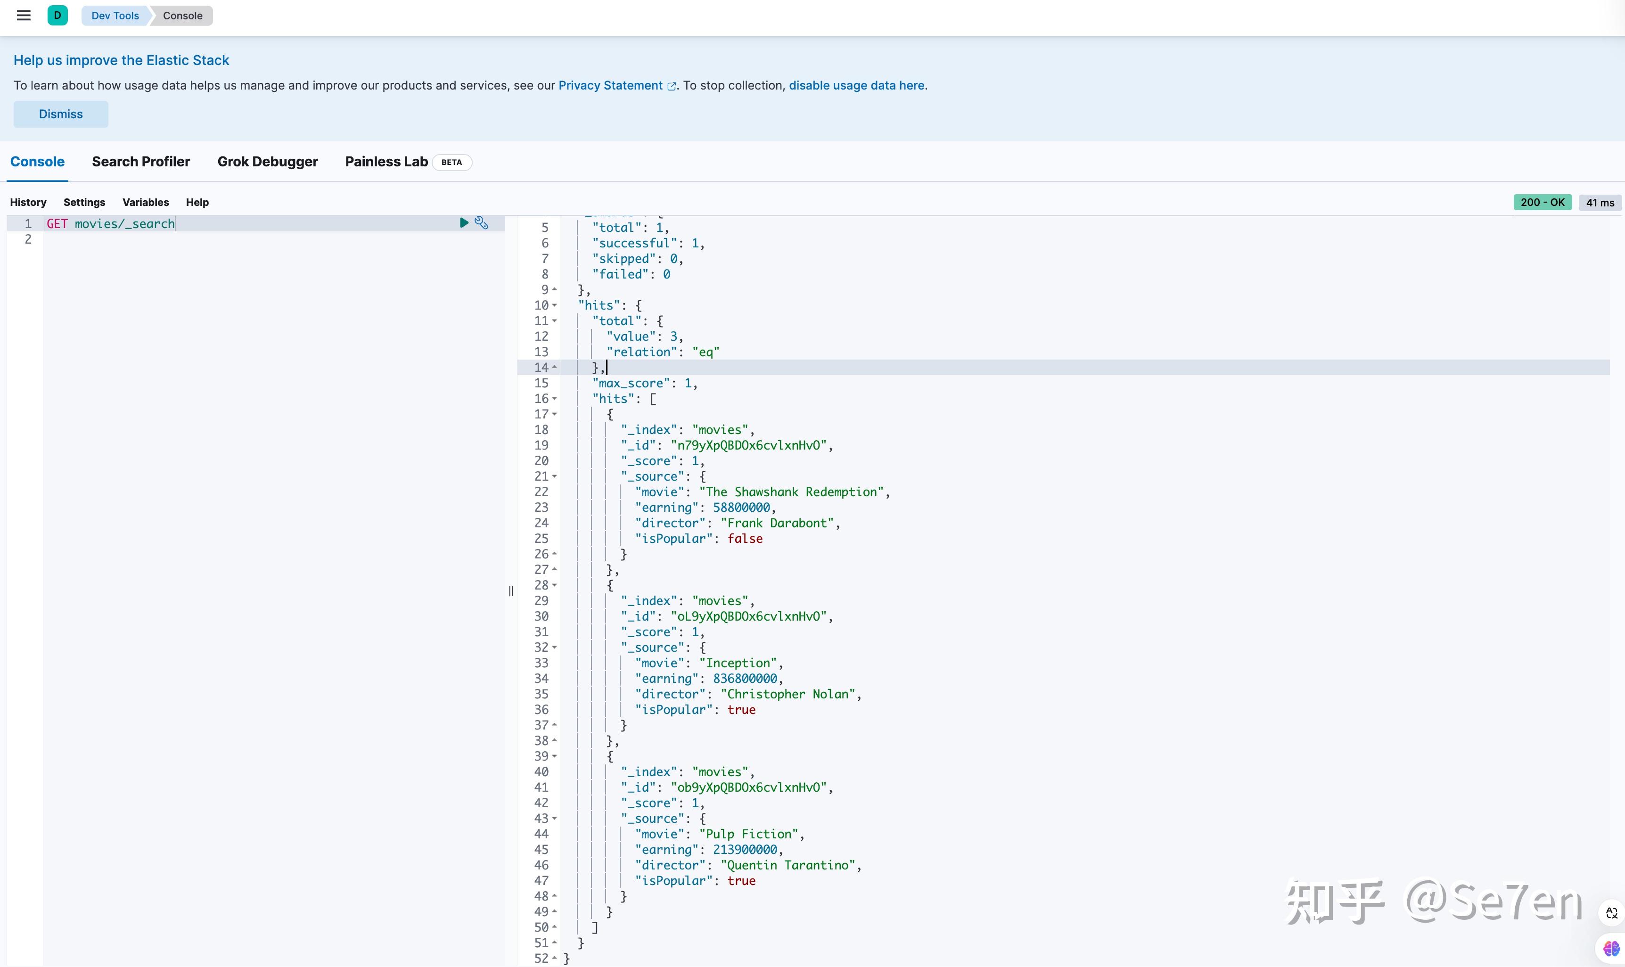The height and width of the screenshot is (967, 1625).
Task: Click the translate extension icon bottom right
Action: [1613, 913]
